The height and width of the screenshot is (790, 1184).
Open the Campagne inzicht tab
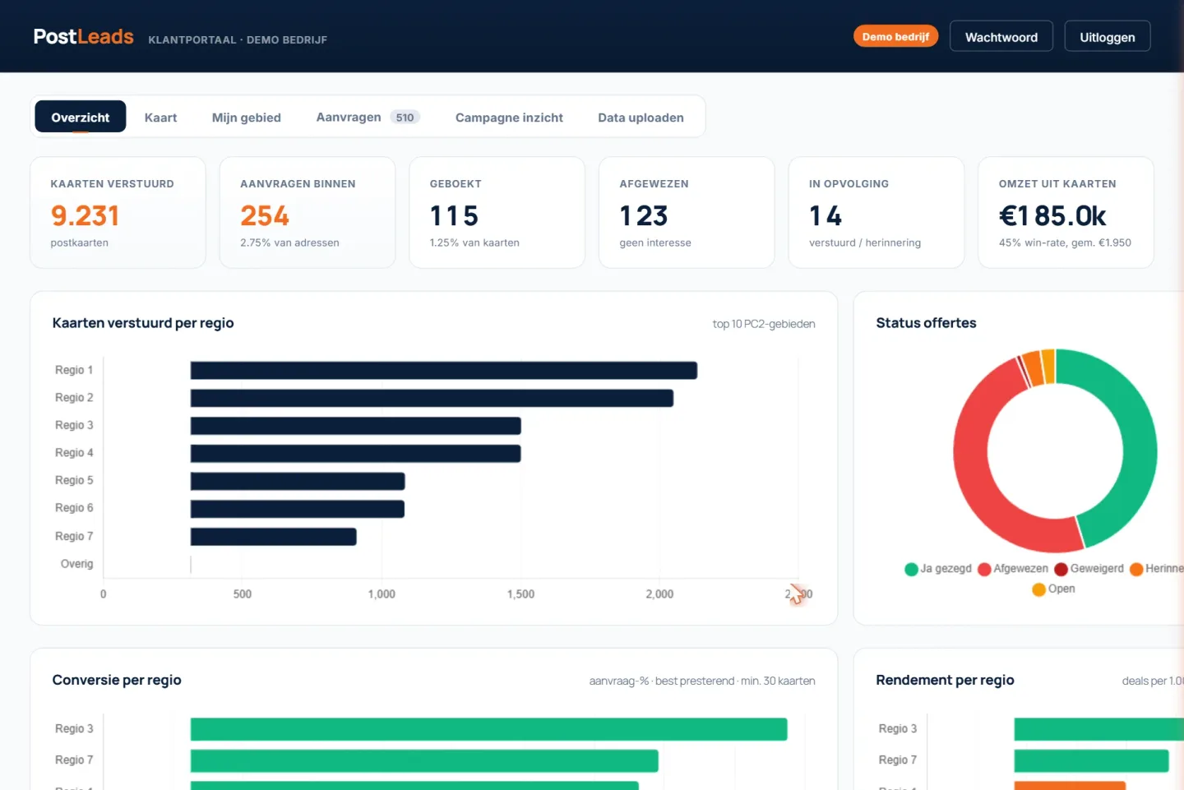click(x=509, y=118)
